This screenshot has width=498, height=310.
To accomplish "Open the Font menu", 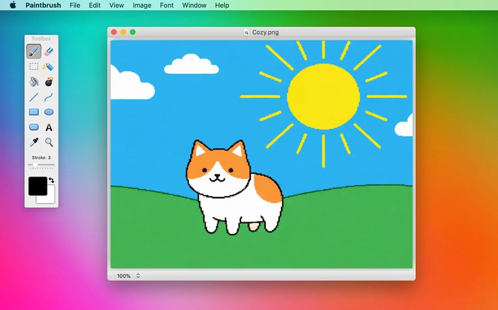I will [167, 5].
